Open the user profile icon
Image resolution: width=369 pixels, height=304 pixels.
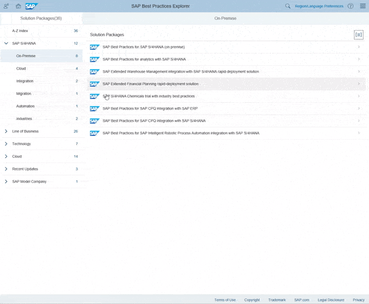(6, 6)
